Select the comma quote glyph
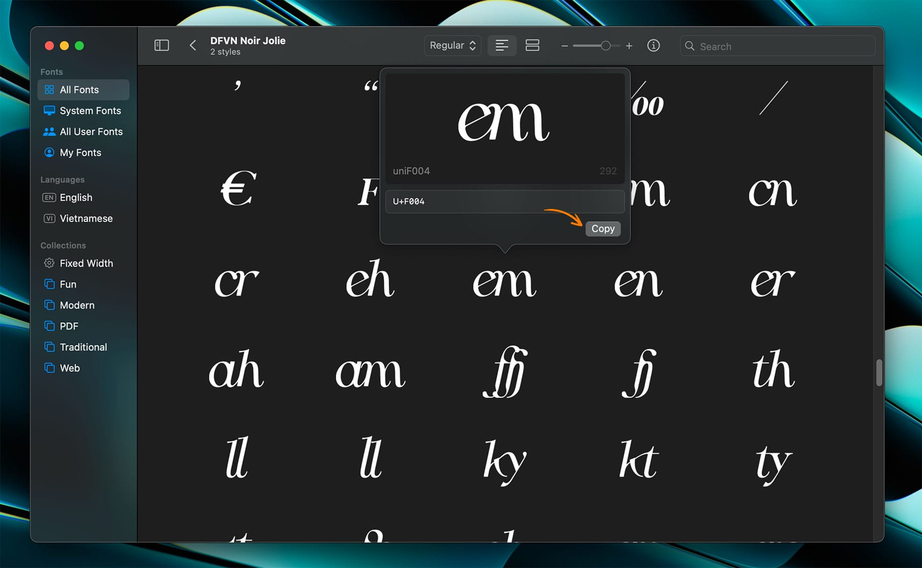 pos(238,85)
